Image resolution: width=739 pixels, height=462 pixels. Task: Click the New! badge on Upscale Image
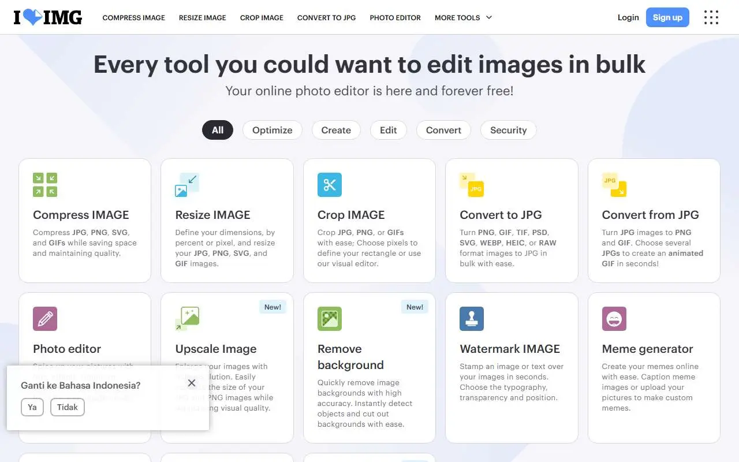pos(273,307)
